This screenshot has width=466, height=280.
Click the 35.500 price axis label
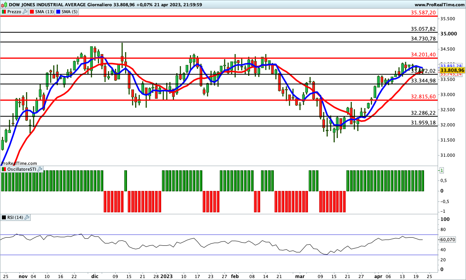[x=448, y=19]
